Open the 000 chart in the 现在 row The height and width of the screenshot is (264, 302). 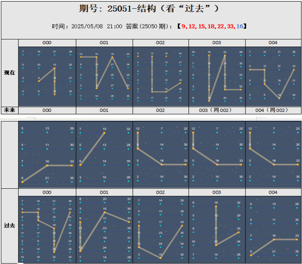coord(47,76)
